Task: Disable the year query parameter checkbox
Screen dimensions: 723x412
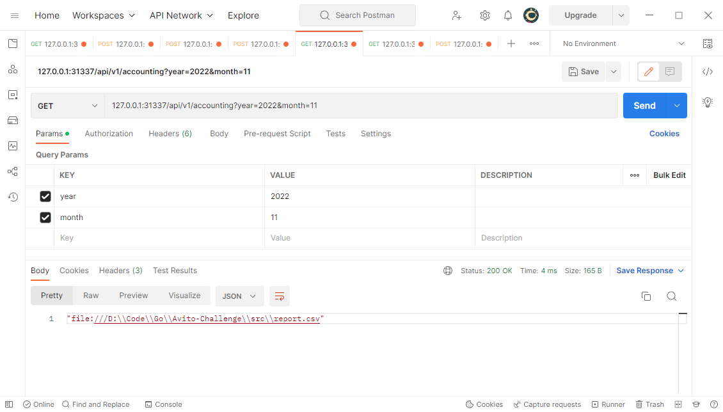Action: [45, 196]
